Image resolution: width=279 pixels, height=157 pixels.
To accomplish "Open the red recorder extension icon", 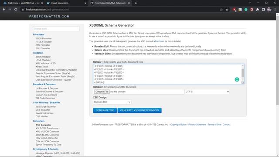I will [252, 10].
